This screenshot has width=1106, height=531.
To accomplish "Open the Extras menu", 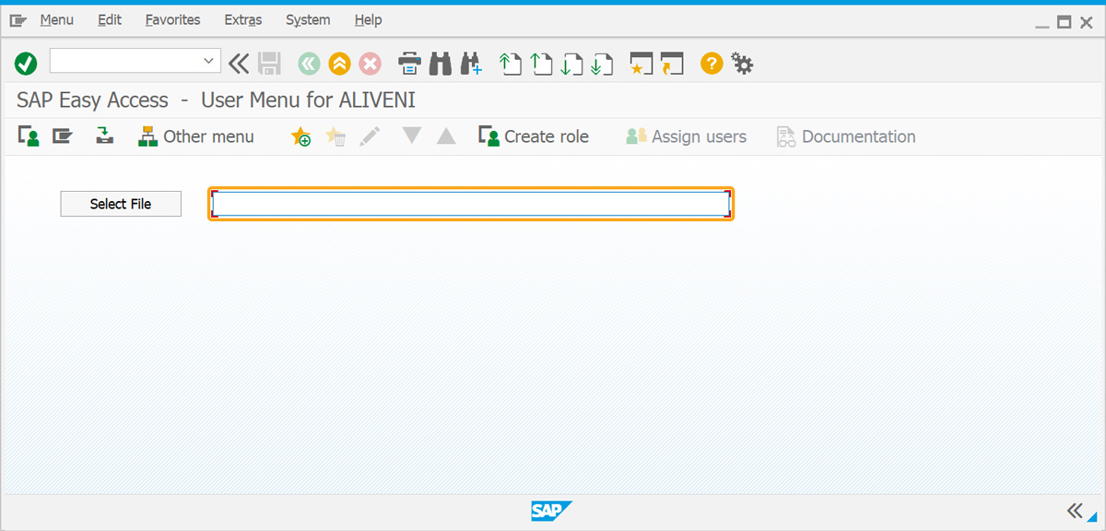I will pos(243,19).
